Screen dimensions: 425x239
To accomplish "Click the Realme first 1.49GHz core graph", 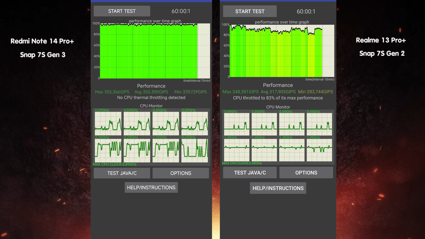I will pyautogui.click(x=237, y=150).
